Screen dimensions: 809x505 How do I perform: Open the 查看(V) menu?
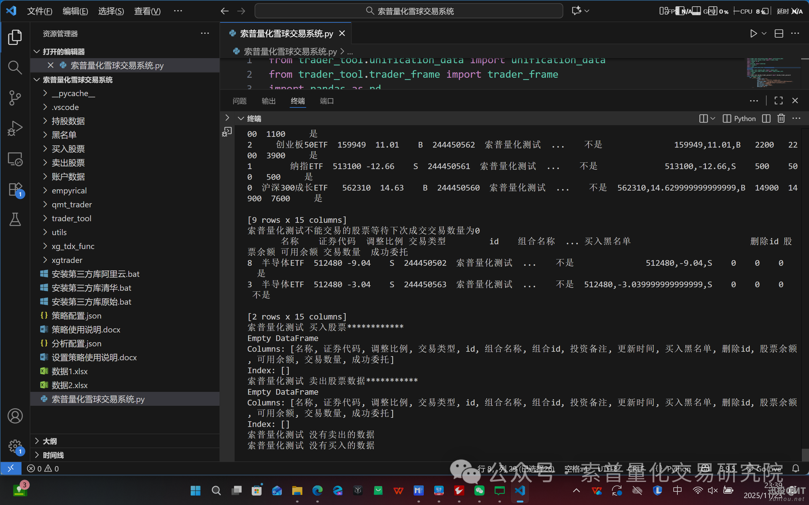click(x=147, y=11)
